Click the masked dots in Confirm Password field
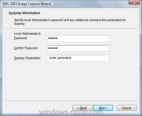This screenshot has height=116, width=142. [53, 48]
